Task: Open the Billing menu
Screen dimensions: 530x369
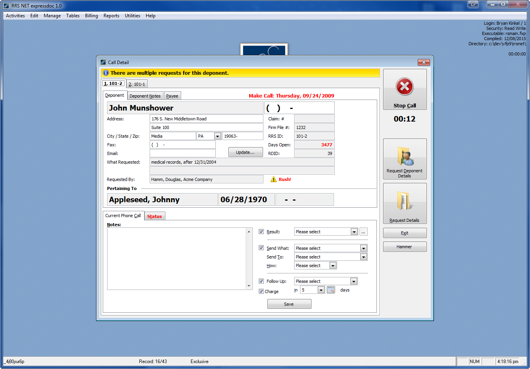Action: click(x=91, y=16)
